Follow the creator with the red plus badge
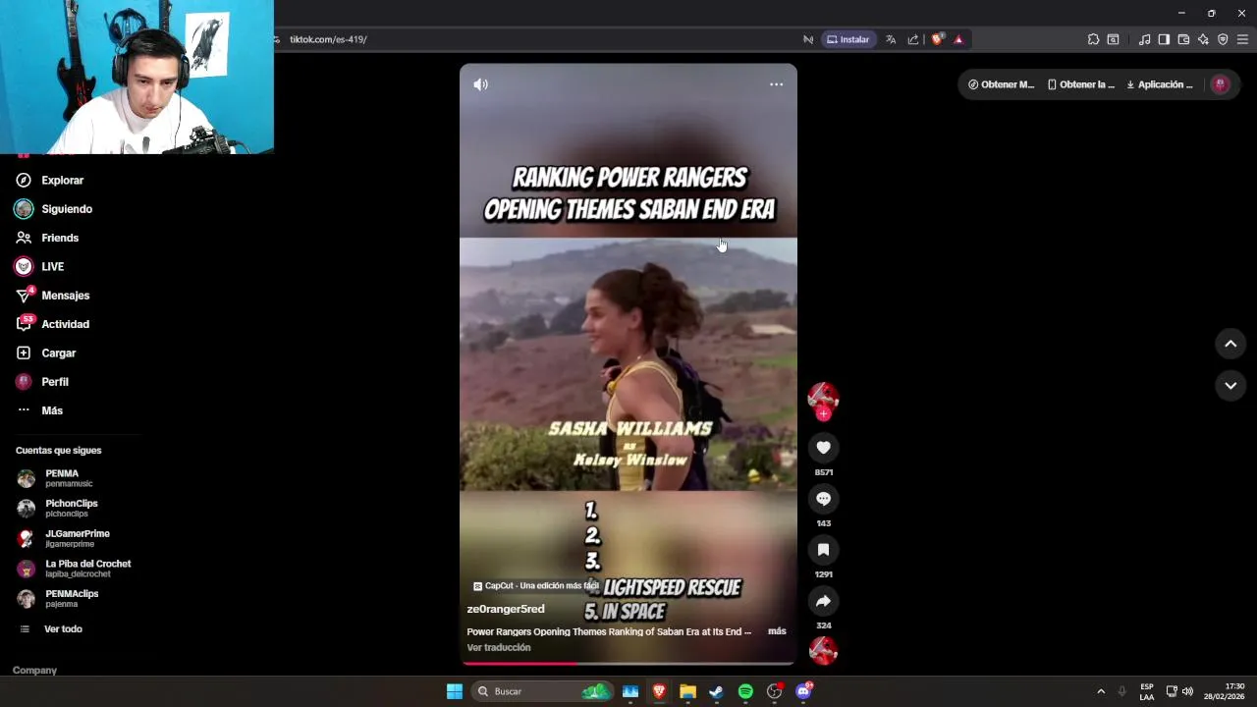 pyautogui.click(x=823, y=414)
